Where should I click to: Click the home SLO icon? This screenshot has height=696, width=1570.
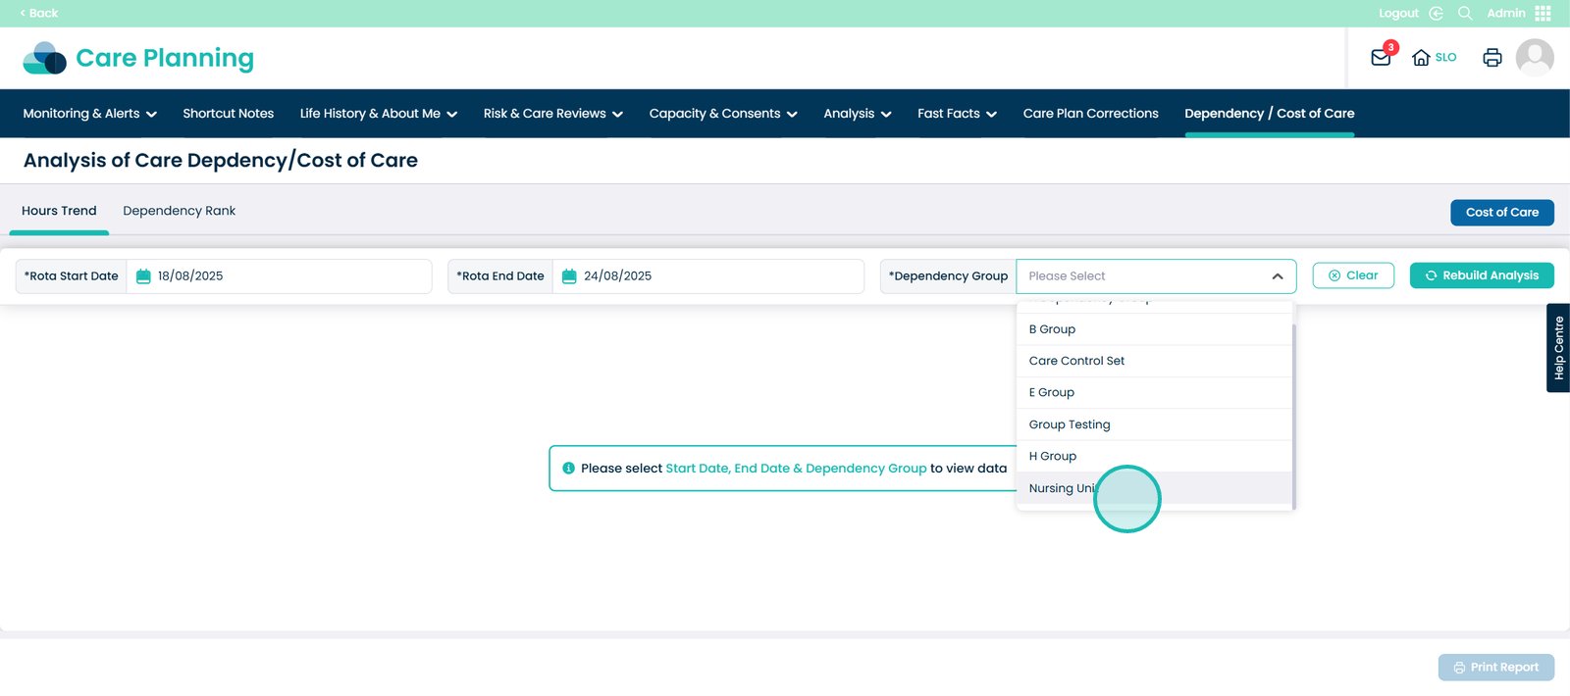coord(1421,58)
